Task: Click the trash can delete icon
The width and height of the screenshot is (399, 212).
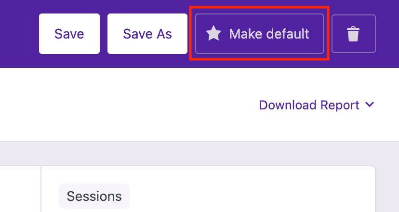Action: pos(353,34)
